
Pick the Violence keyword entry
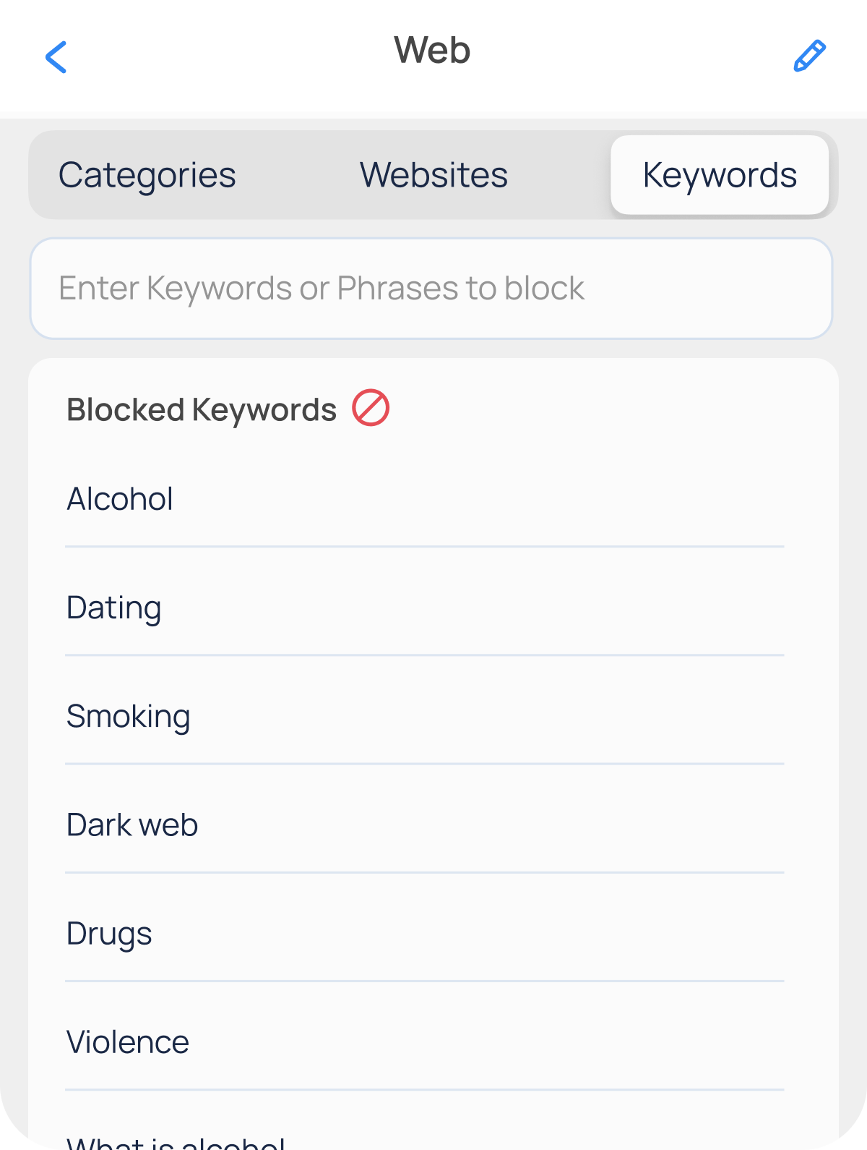coord(128,1042)
